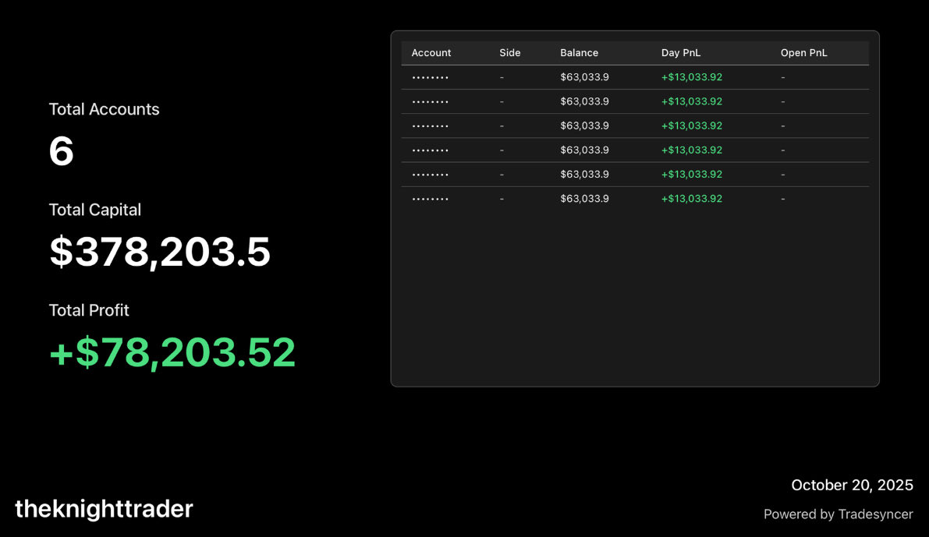The height and width of the screenshot is (537, 929).
Task: Click the +$78,203.52 total profit value
Action: pyautogui.click(x=172, y=353)
